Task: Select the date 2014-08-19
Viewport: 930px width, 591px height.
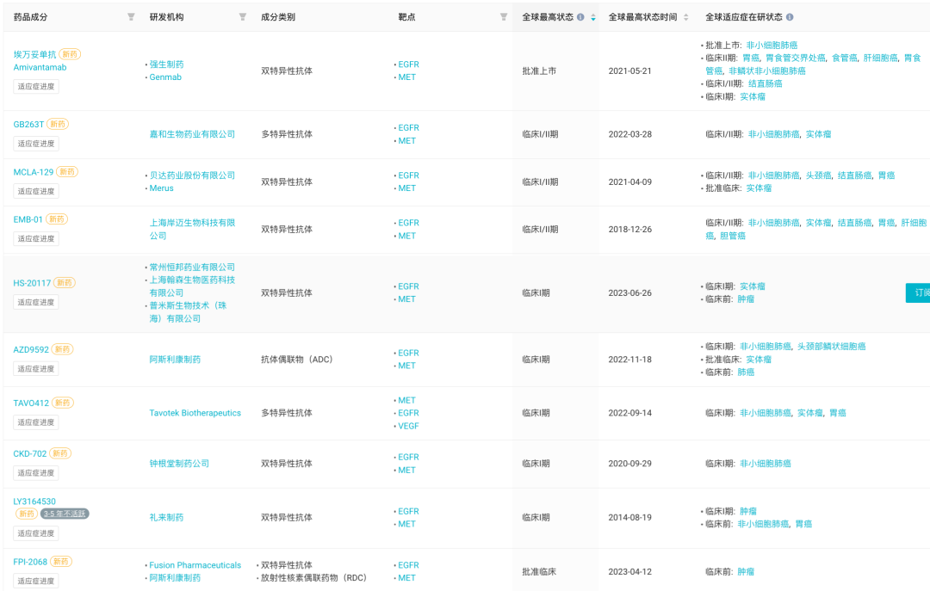Action: tap(629, 518)
